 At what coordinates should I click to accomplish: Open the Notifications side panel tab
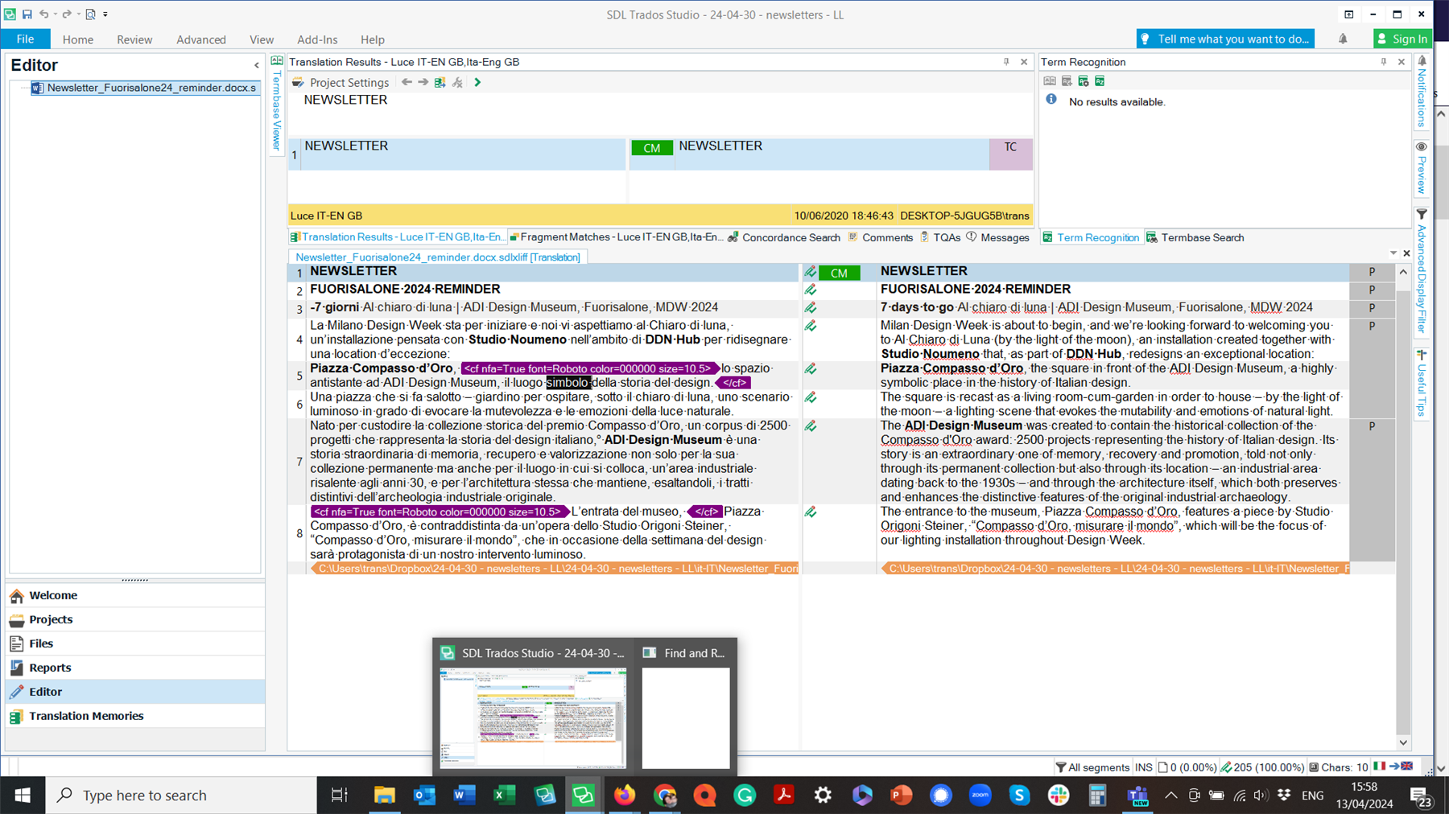(x=1422, y=92)
